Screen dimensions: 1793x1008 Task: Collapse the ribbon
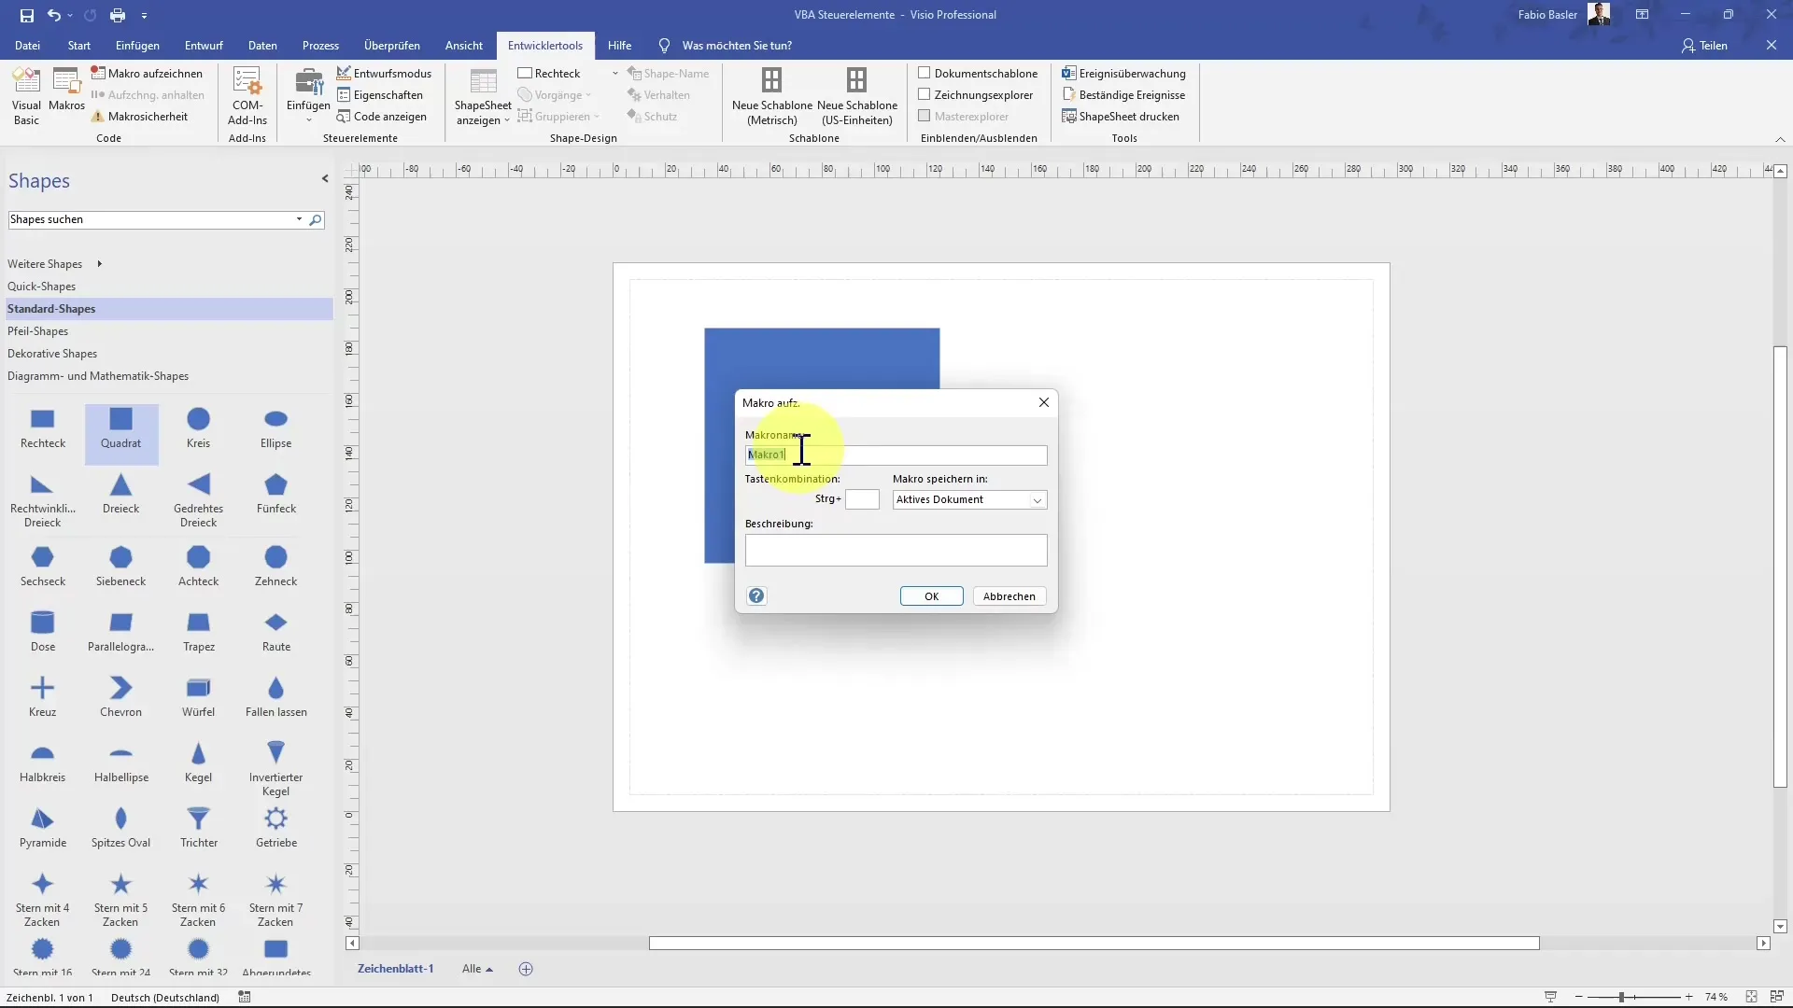pos(1780,139)
